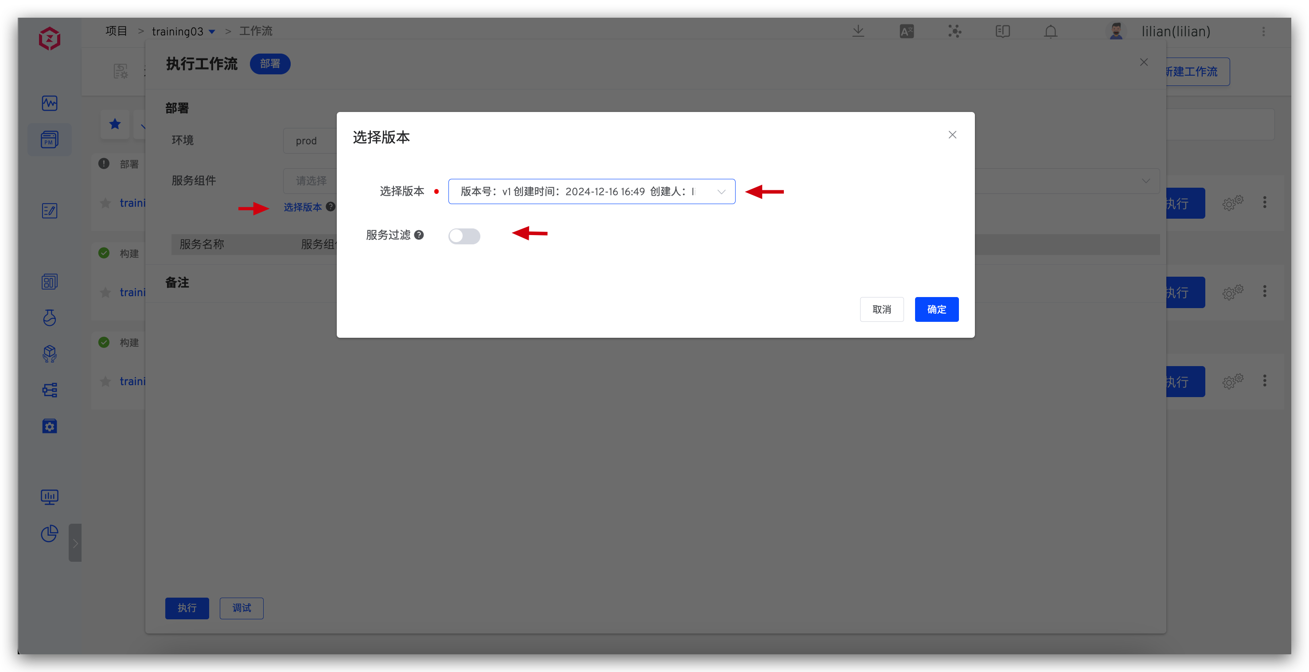The image size is (1309, 672).
Task: Open the settings clipboard sidebar icon
Action: pyautogui.click(x=49, y=426)
